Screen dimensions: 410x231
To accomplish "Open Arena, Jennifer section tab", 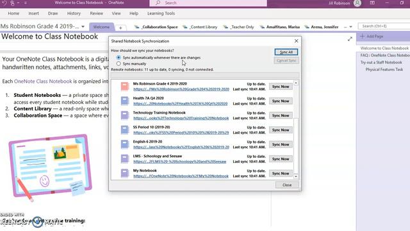I will (322, 27).
